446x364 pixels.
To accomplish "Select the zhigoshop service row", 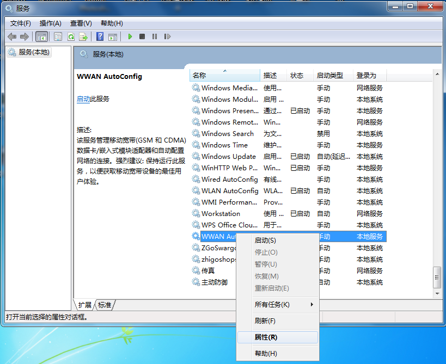I will point(218,259).
